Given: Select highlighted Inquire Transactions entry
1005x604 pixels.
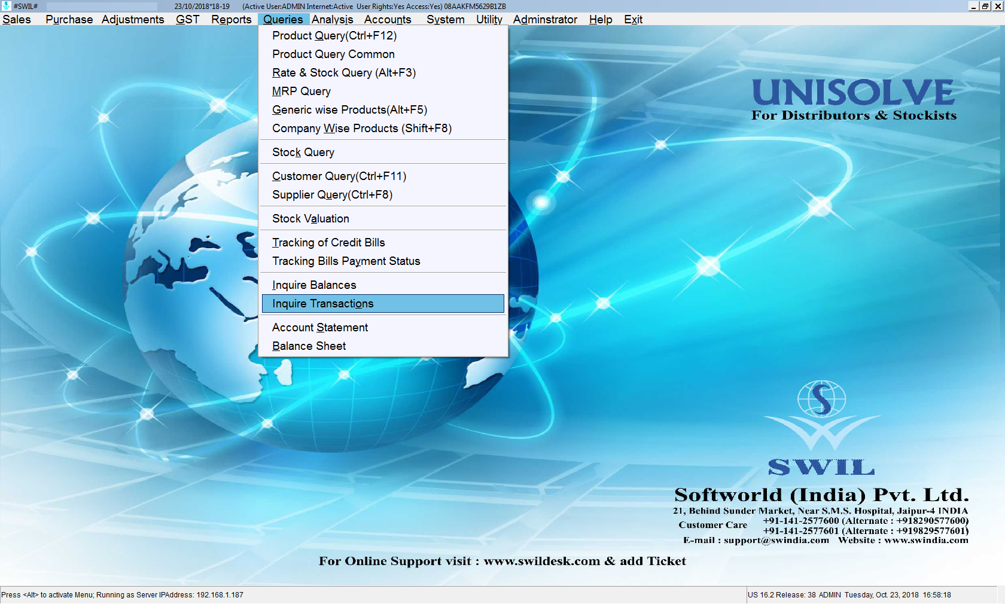Looking at the screenshot, I should point(383,304).
